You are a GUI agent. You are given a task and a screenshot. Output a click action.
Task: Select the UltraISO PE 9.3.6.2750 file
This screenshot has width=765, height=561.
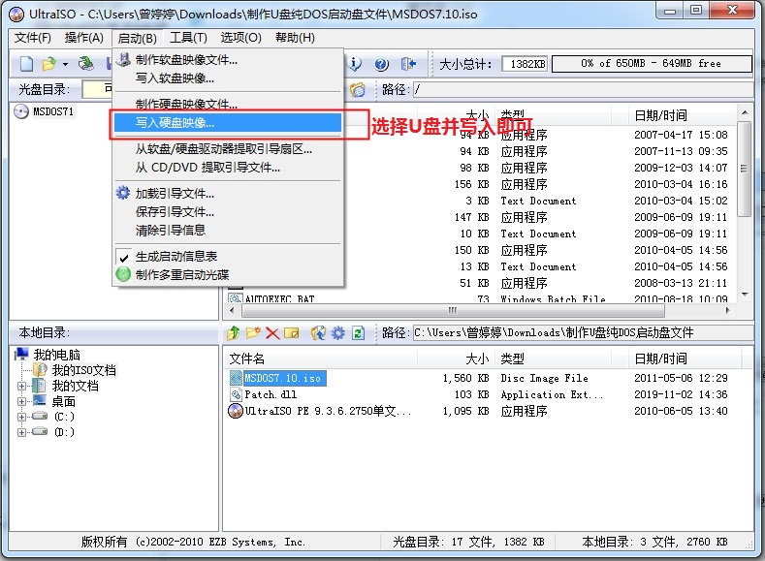point(320,411)
